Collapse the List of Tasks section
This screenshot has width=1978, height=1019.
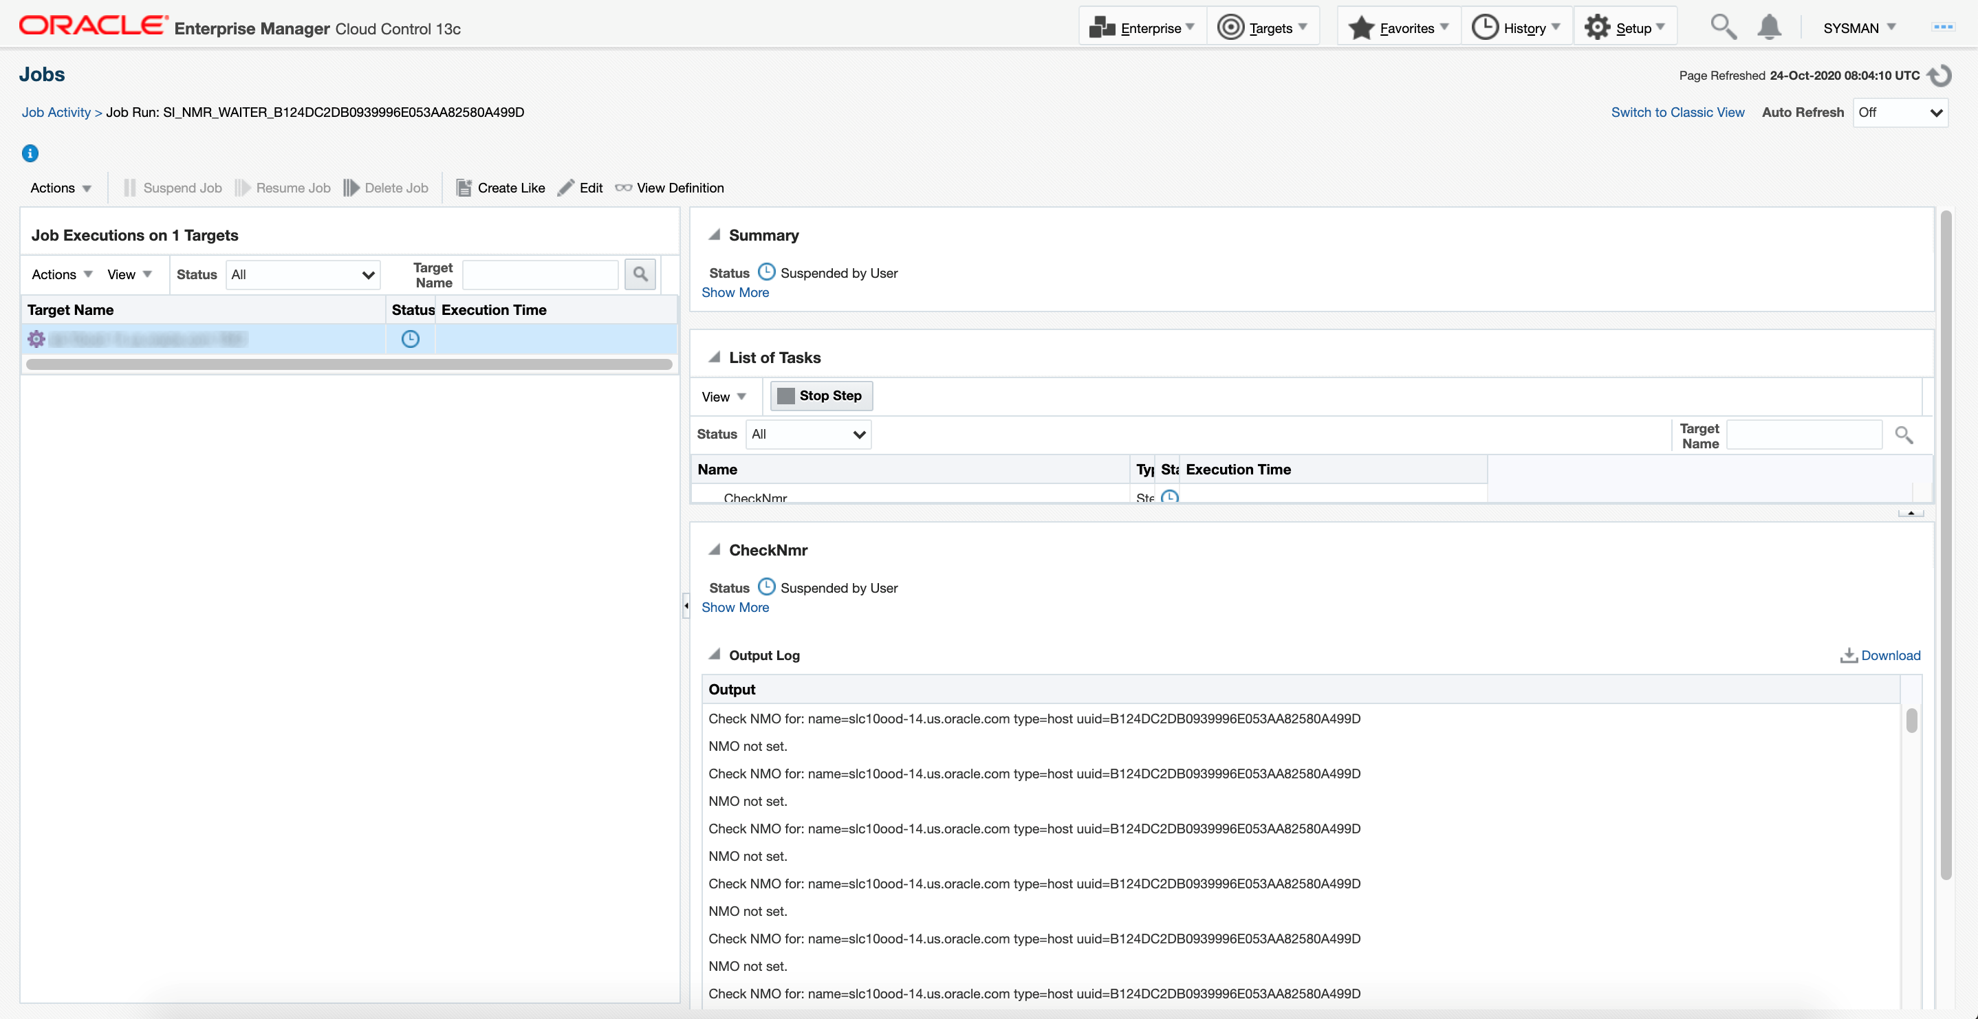[713, 357]
